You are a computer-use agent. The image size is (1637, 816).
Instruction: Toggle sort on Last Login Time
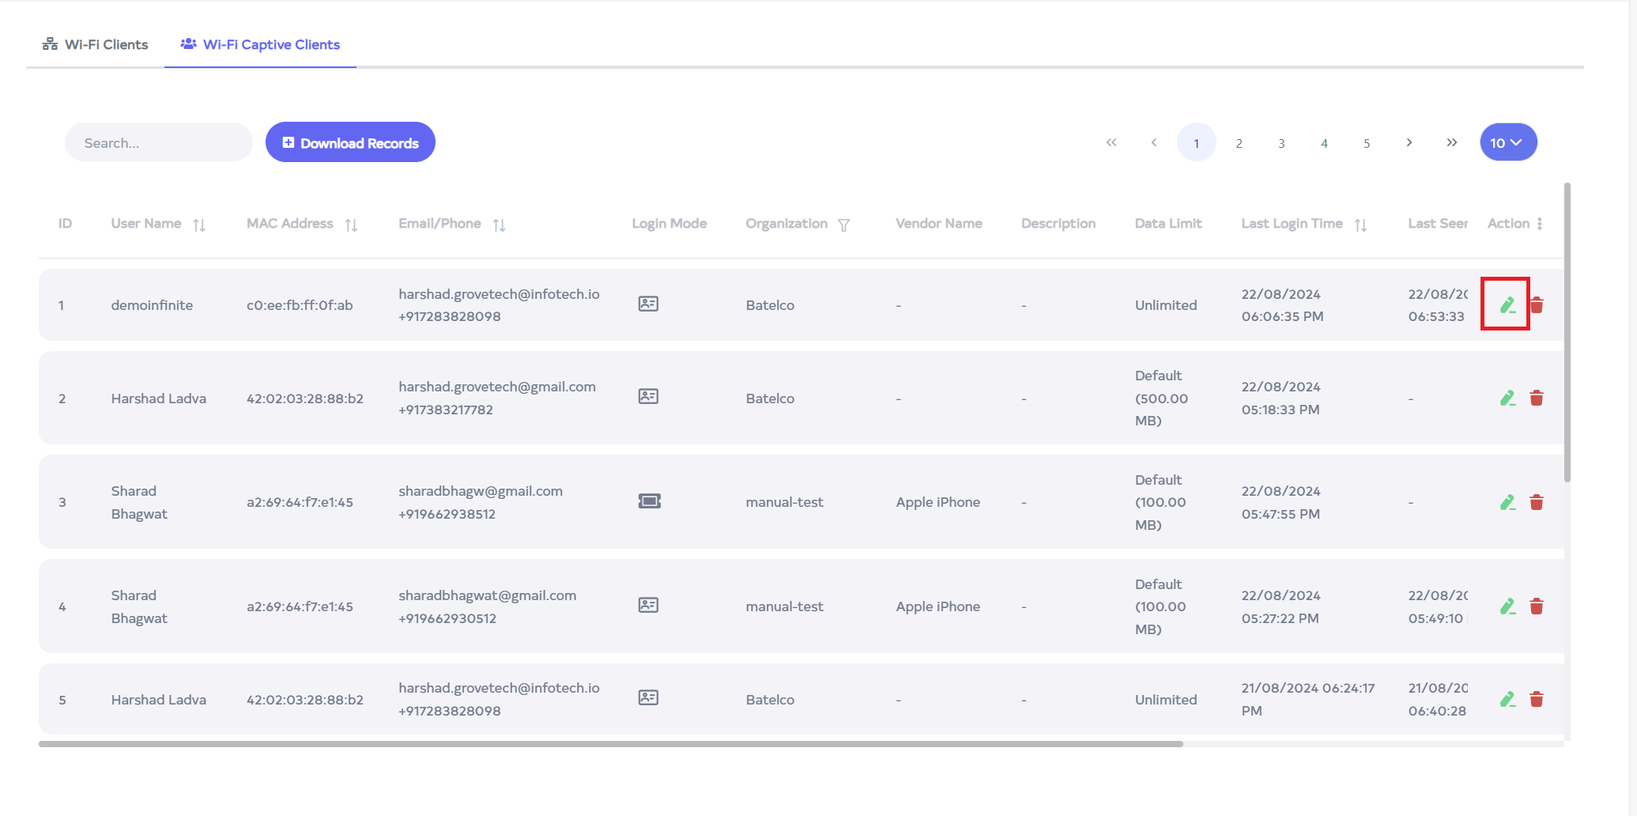(1360, 225)
